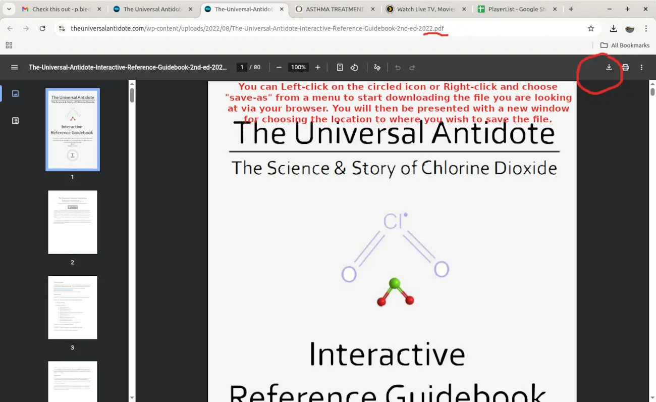
Task: Download the PDF from viewer toolbar
Action: (x=609, y=67)
